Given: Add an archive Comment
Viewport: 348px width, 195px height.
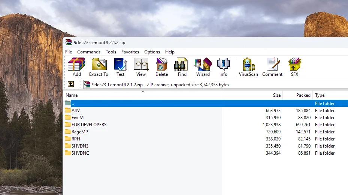Looking at the screenshot, I should 272,67.
